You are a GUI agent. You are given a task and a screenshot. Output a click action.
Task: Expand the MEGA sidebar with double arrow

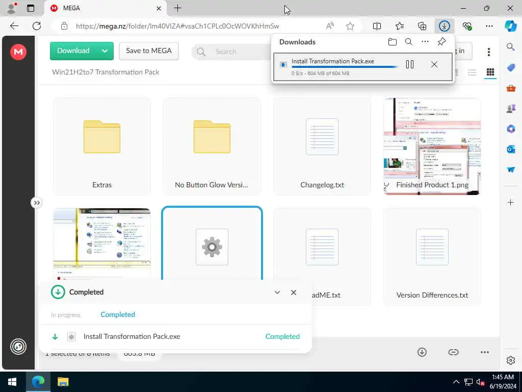click(x=37, y=203)
